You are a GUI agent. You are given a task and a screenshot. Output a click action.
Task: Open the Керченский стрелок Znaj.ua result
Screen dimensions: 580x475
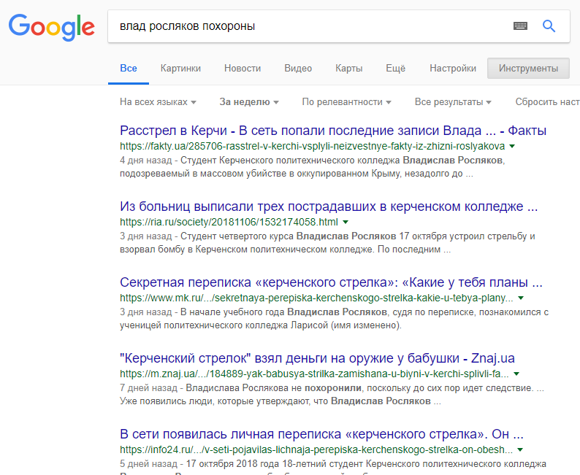317,358
